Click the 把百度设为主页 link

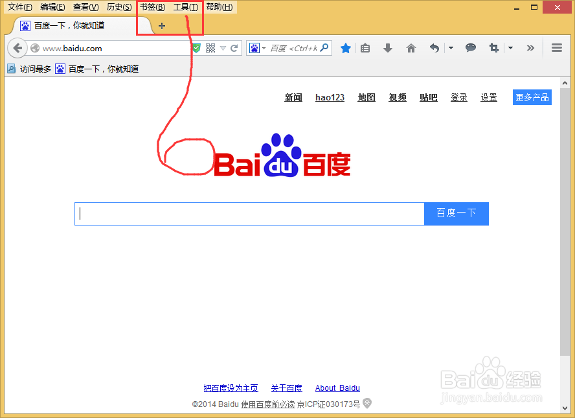point(231,388)
